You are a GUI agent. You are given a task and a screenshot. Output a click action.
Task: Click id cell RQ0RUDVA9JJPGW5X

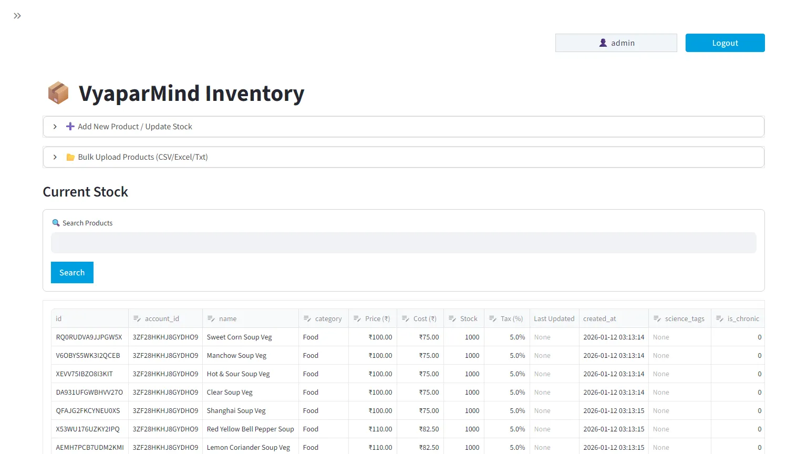90,337
